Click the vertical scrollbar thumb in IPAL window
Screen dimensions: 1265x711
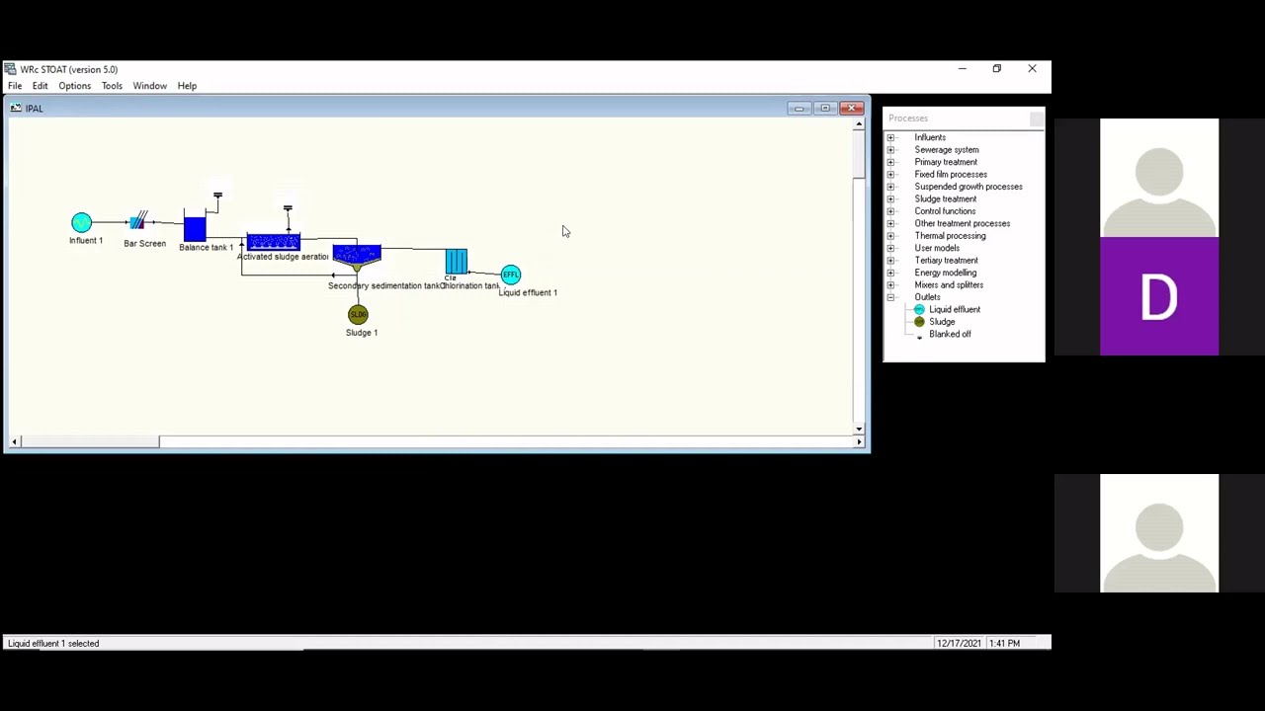coord(859,155)
